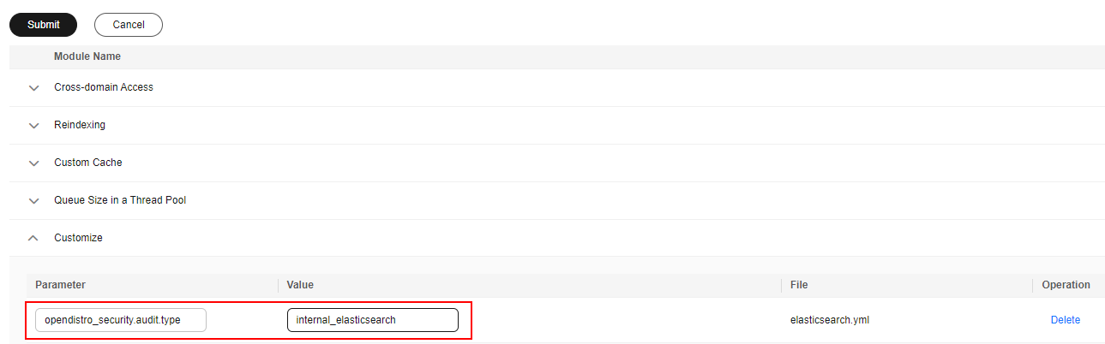1105x344 pixels.
Task: Select the Cross-domain Access module name
Action: [104, 87]
